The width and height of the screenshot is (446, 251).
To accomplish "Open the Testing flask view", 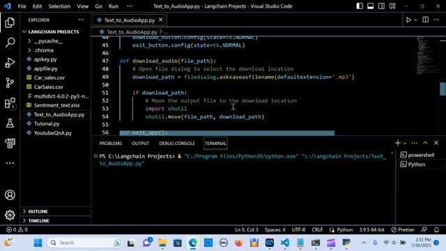I will point(10,123).
